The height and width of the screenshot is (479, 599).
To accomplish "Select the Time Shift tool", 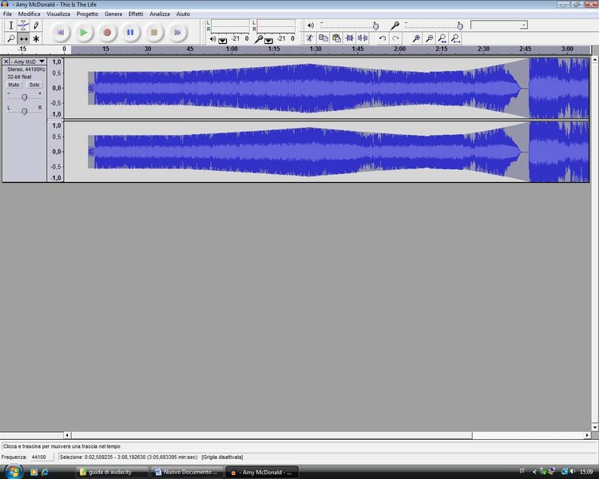I will (23, 38).
